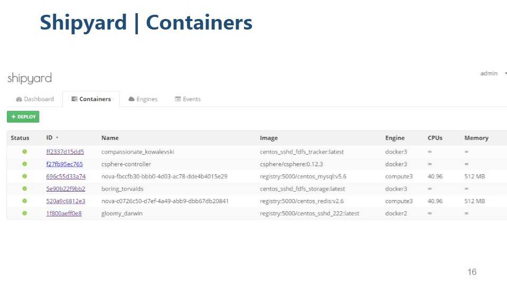Click the Memory column header
507x285 pixels.
(476, 138)
